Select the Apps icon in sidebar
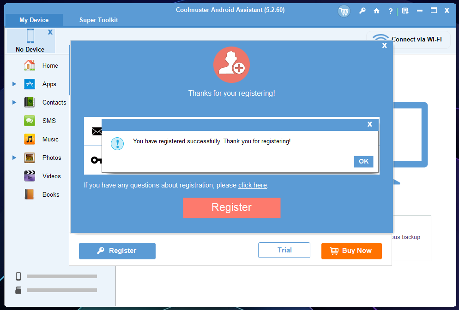Viewport: 459px width, 310px height. pyautogui.click(x=30, y=84)
